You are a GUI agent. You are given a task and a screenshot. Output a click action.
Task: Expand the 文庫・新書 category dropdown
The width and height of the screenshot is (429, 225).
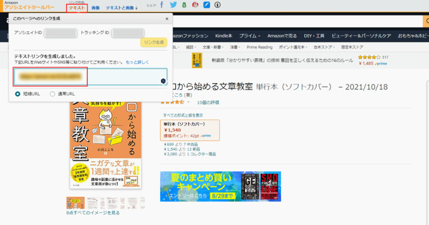point(213,47)
